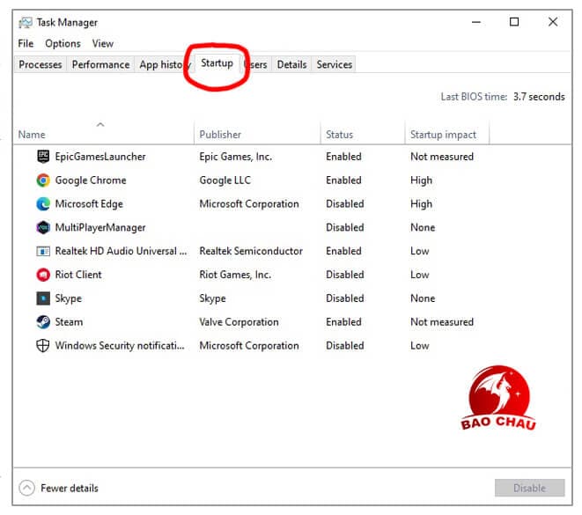Image resolution: width=582 pixels, height=515 pixels.
Task: Click Low impact in Riot Client row
Action: coord(420,275)
